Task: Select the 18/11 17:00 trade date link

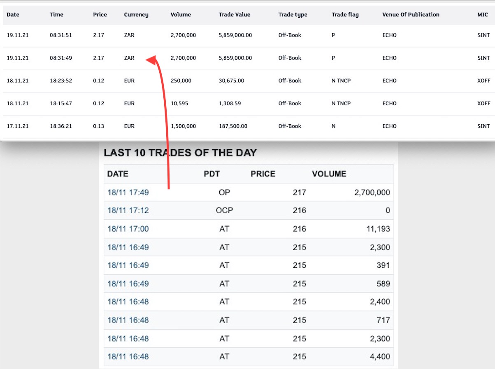Action: (128, 229)
